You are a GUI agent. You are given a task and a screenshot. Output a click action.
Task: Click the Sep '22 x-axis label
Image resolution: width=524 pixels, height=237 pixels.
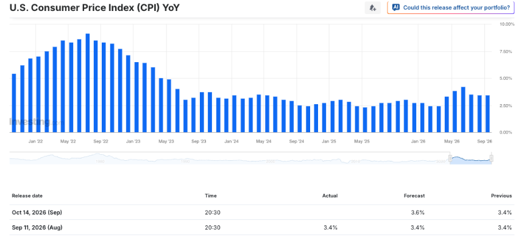pyautogui.click(x=101, y=141)
